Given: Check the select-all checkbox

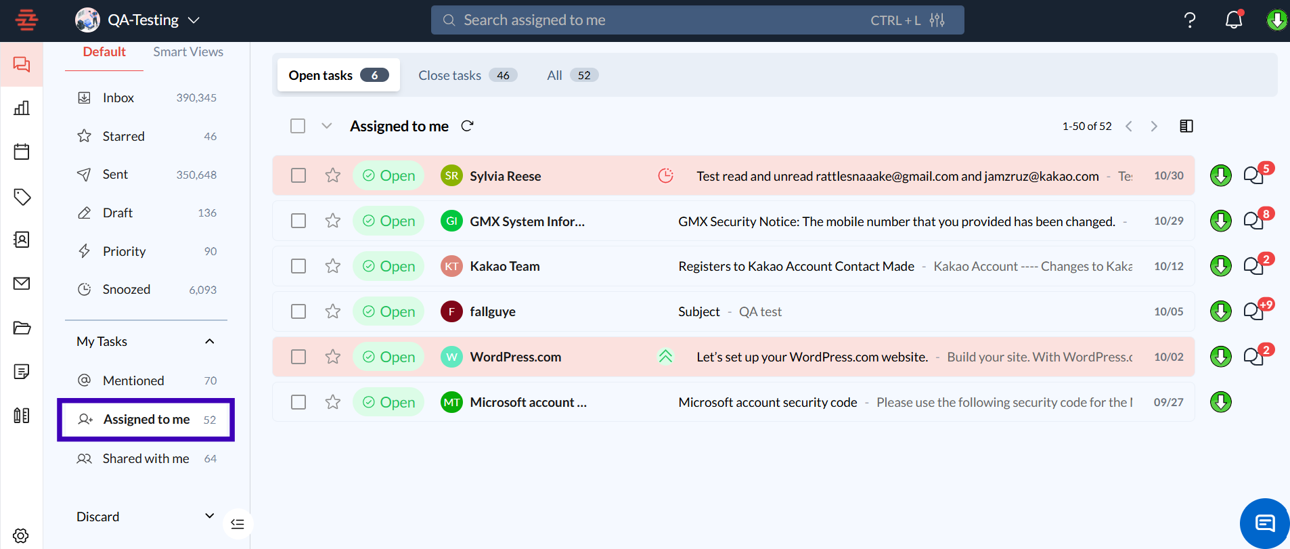Looking at the screenshot, I should (x=298, y=126).
